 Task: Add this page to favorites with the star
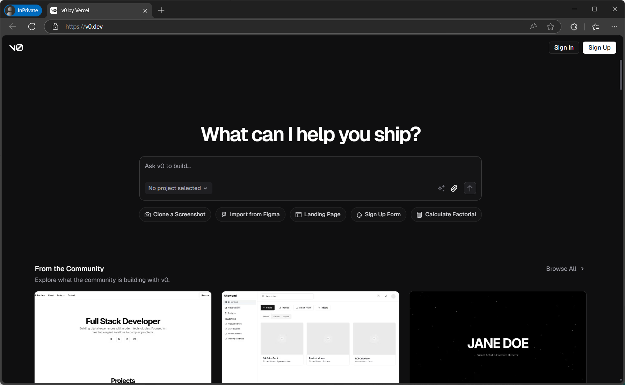coord(551,27)
